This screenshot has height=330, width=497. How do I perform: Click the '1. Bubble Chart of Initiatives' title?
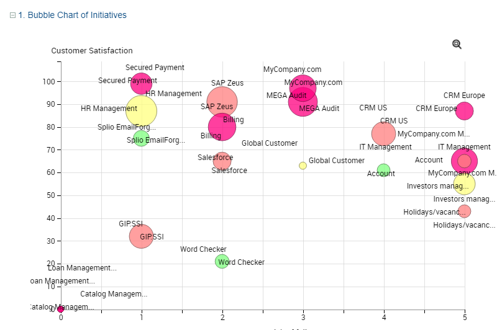76,15
